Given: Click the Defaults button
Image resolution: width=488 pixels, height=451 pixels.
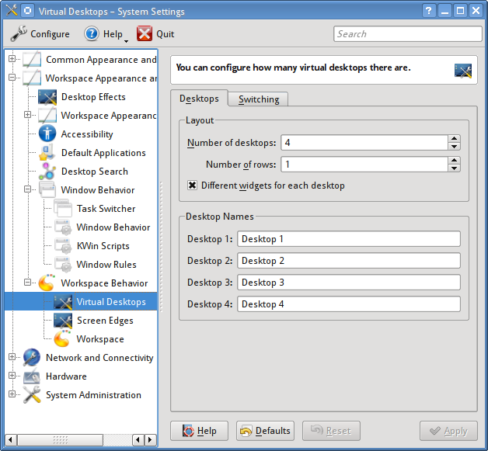Looking at the screenshot, I should tap(265, 431).
